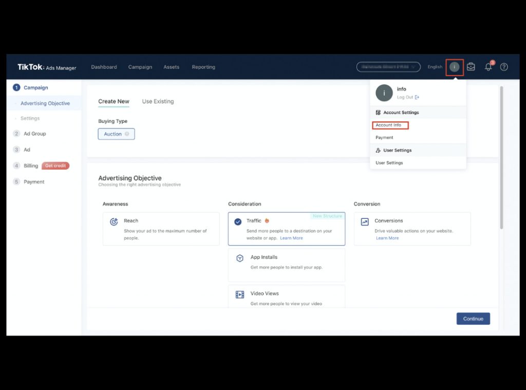Click the page vertical scrollbar
This screenshot has width=526, height=390.
[501, 158]
